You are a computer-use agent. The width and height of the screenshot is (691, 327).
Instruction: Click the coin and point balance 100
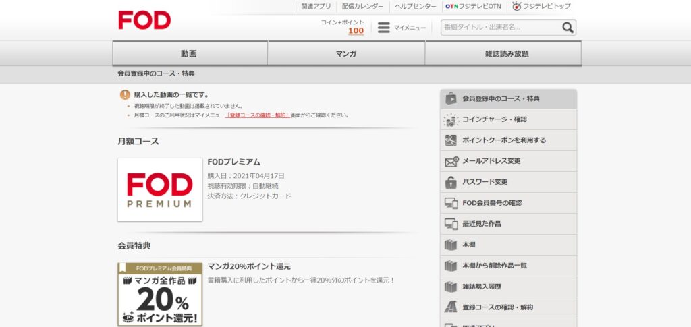356,31
